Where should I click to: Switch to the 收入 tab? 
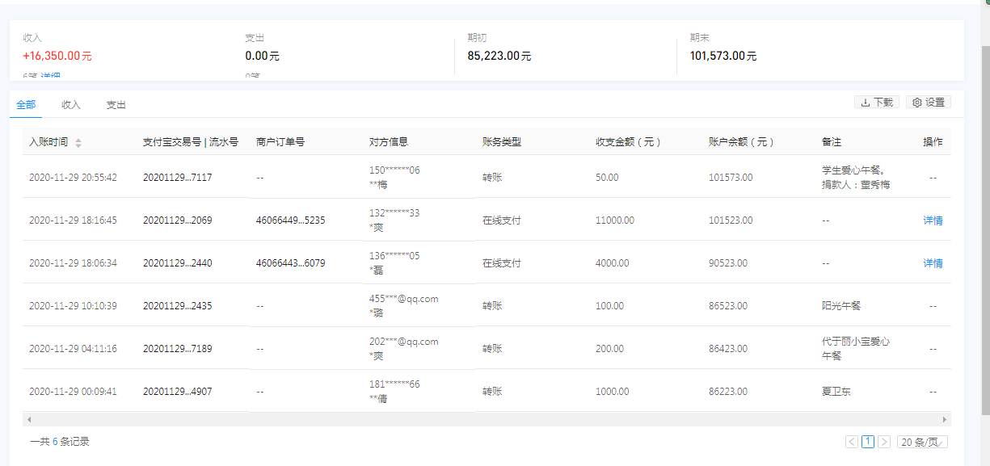tap(71, 105)
